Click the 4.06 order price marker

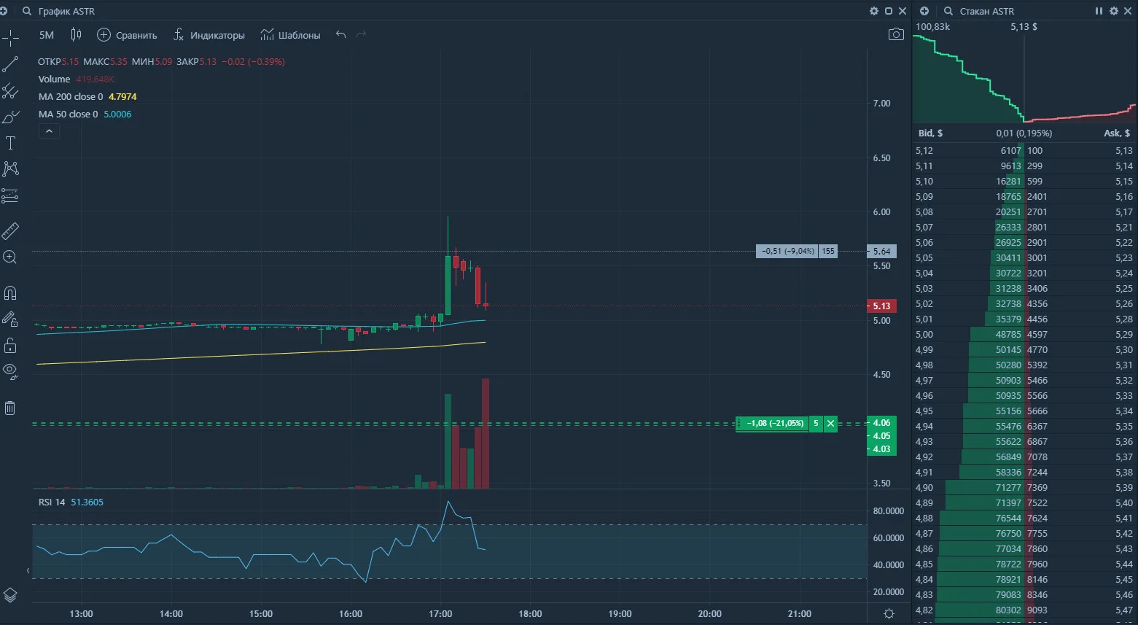[881, 423]
